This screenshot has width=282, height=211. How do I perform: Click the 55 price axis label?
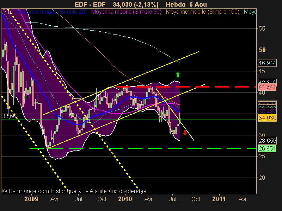(x=262, y=29)
